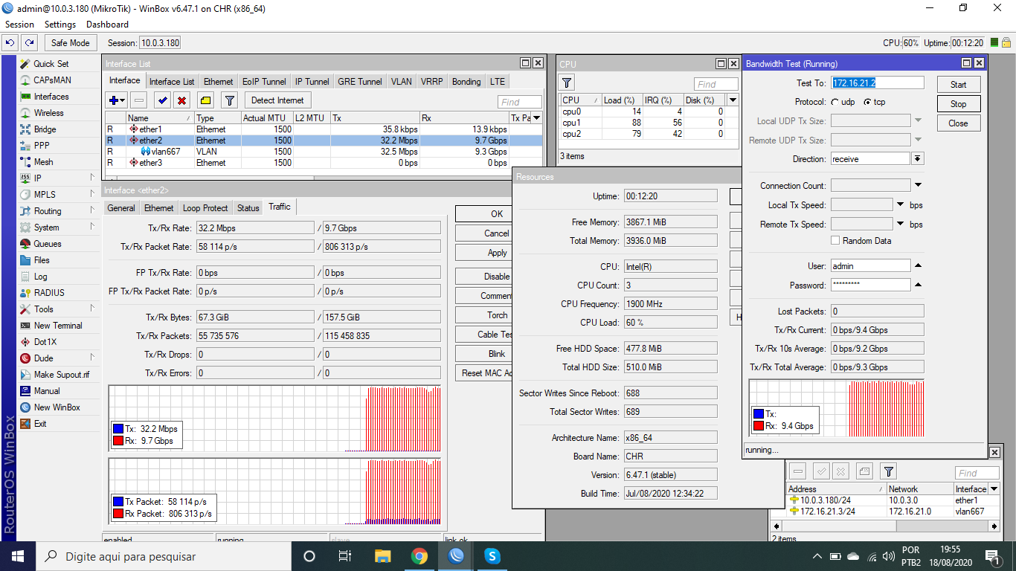
Task: Click Exit in sidebar
Action: pyautogui.click(x=40, y=424)
